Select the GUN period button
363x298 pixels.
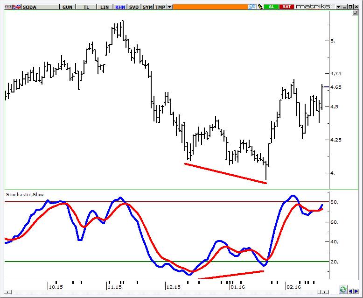67,7
